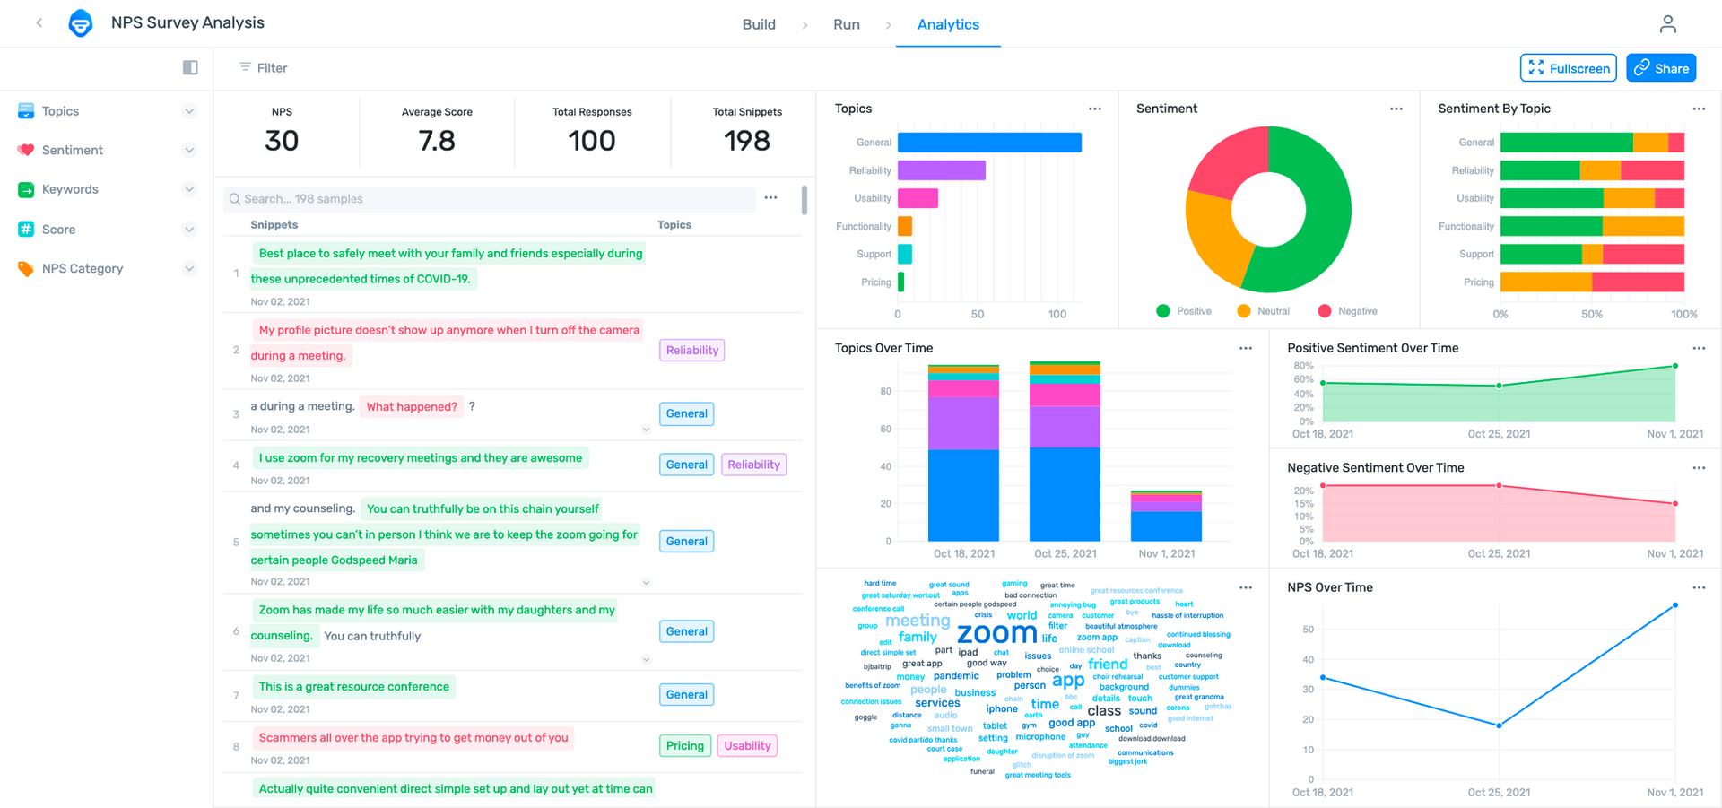Click the user profile icon top right

(x=1668, y=23)
